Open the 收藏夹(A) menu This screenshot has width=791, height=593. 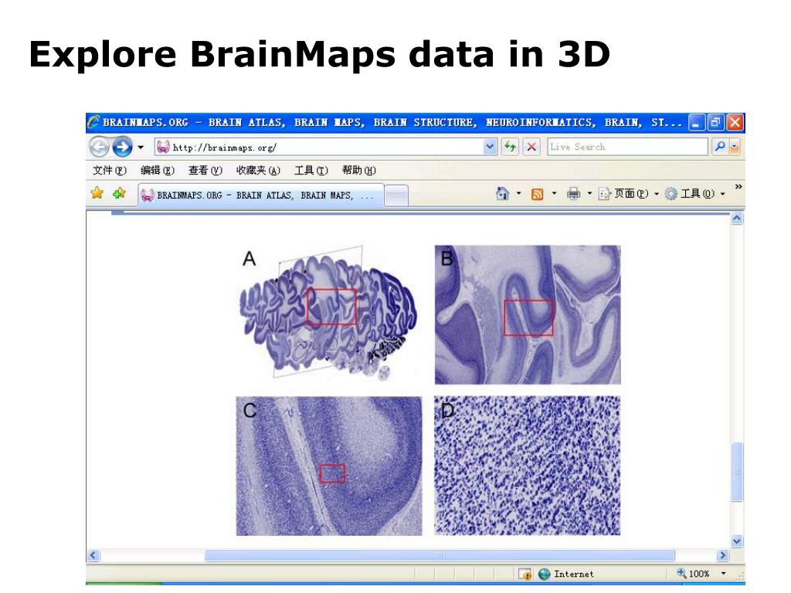tap(258, 171)
